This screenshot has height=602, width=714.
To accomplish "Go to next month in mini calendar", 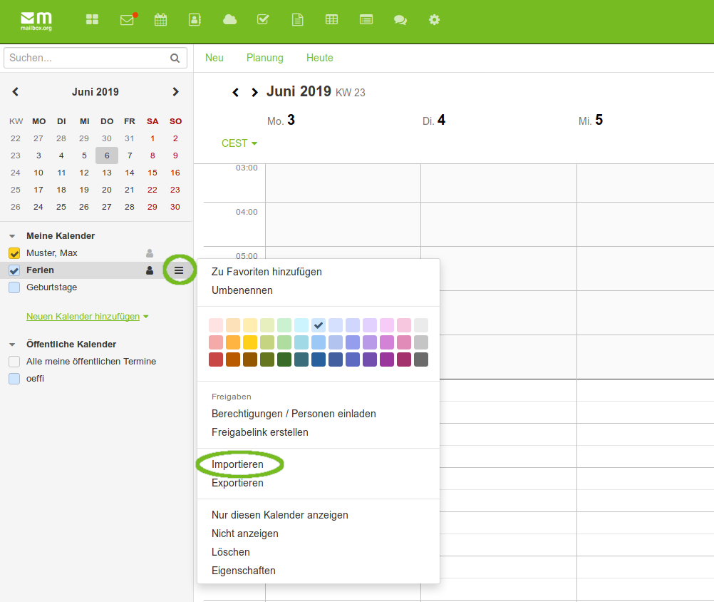I will point(175,92).
